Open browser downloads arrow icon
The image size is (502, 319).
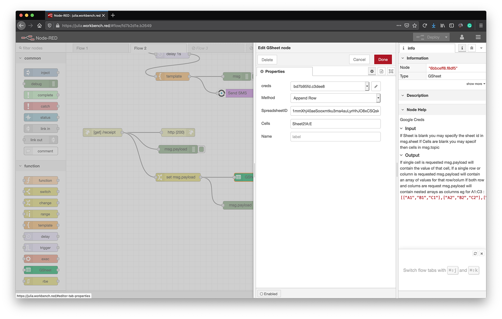click(433, 26)
